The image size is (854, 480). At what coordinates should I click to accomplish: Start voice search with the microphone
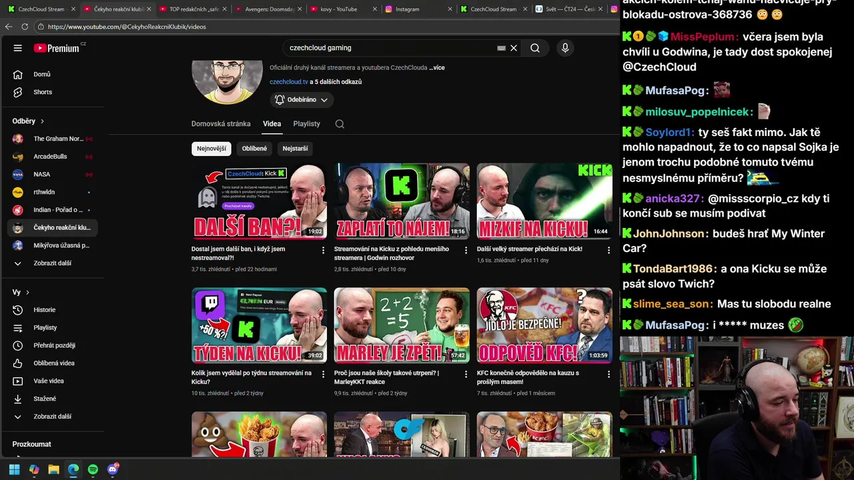click(565, 48)
